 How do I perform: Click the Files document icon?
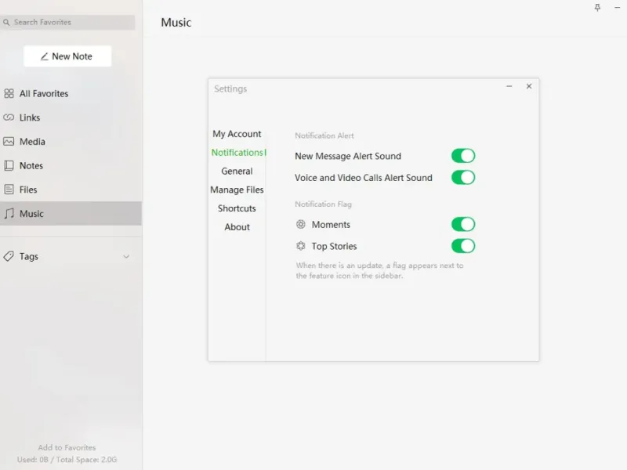(x=9, y=190)
